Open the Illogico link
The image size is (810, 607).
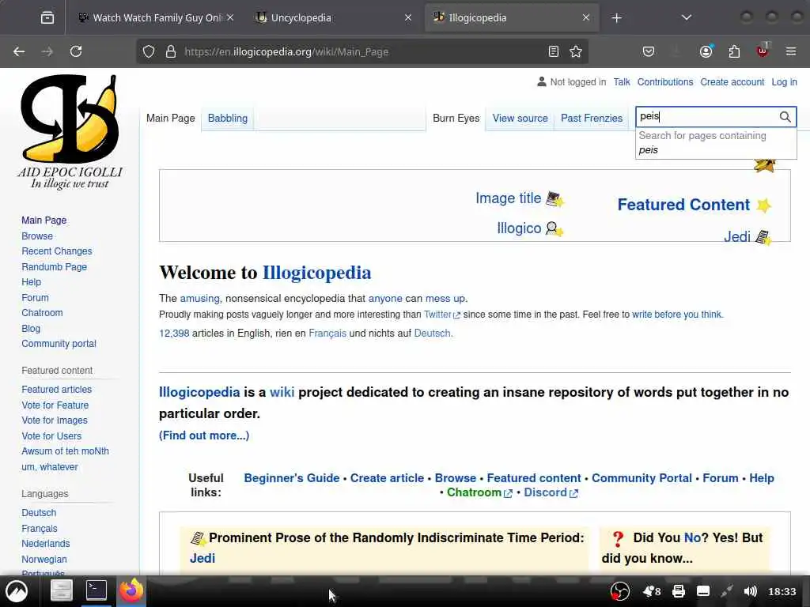pos(519,228)
